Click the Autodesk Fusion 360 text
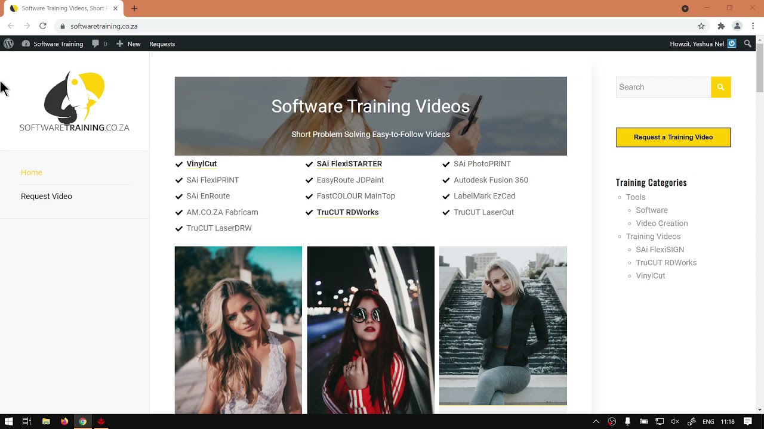Image resolution: width=764 pixels, height=429 pixels. point(491,180)
